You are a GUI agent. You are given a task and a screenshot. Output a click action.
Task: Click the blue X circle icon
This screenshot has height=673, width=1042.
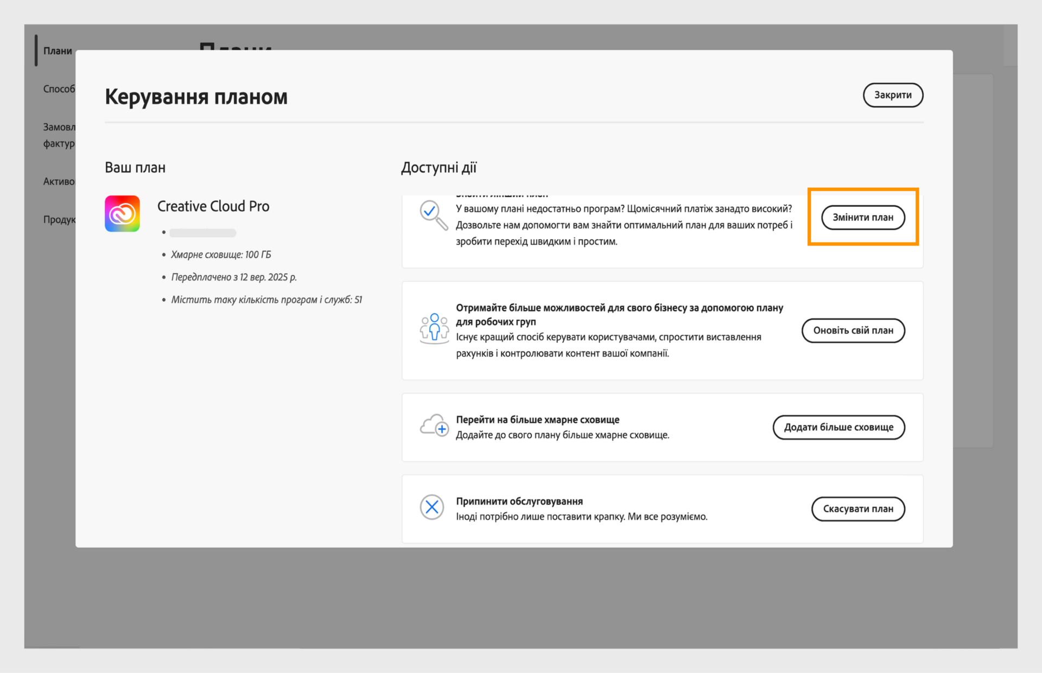432,507
